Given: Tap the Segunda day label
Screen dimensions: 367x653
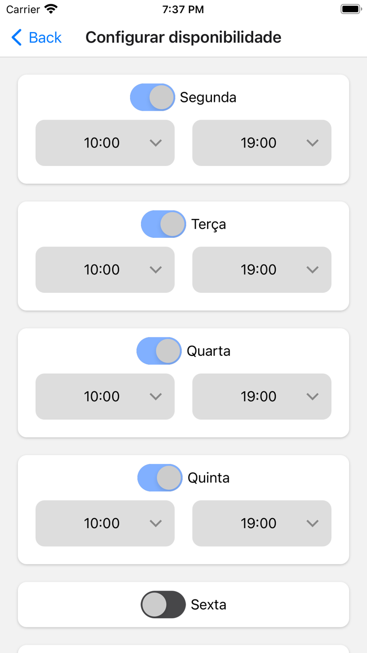Looking at the screenshot, I should [208, 97].
